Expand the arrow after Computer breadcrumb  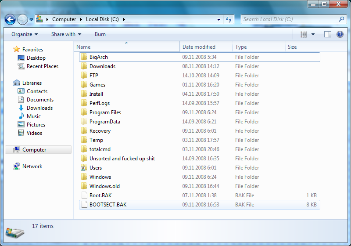point(81,19)
